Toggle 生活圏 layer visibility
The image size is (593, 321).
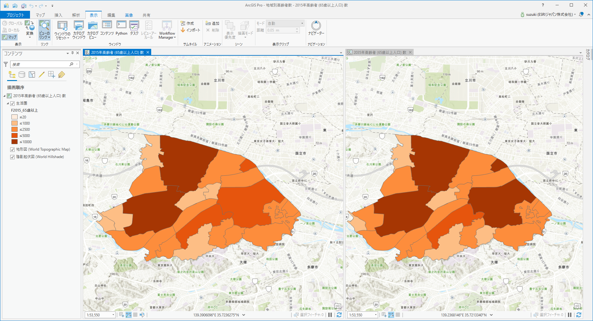click(x=13, y=103)
